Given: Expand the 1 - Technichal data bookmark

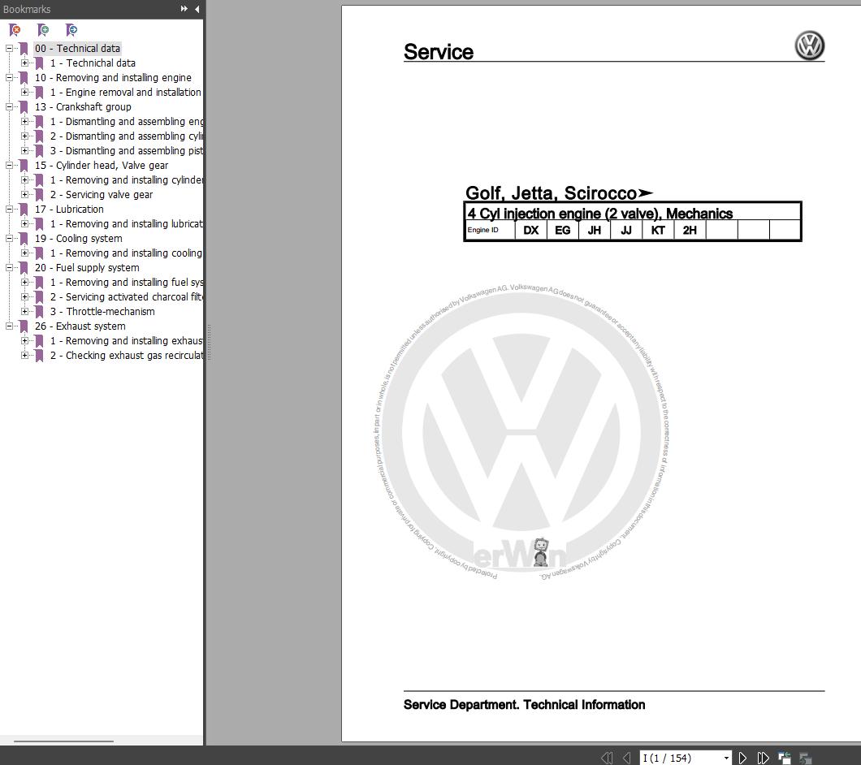Looking at the screenshot, I should [x=24, y=63].
